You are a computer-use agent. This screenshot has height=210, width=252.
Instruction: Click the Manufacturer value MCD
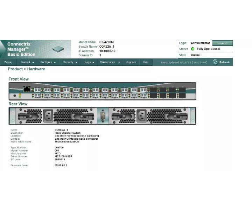click(57, 153)
